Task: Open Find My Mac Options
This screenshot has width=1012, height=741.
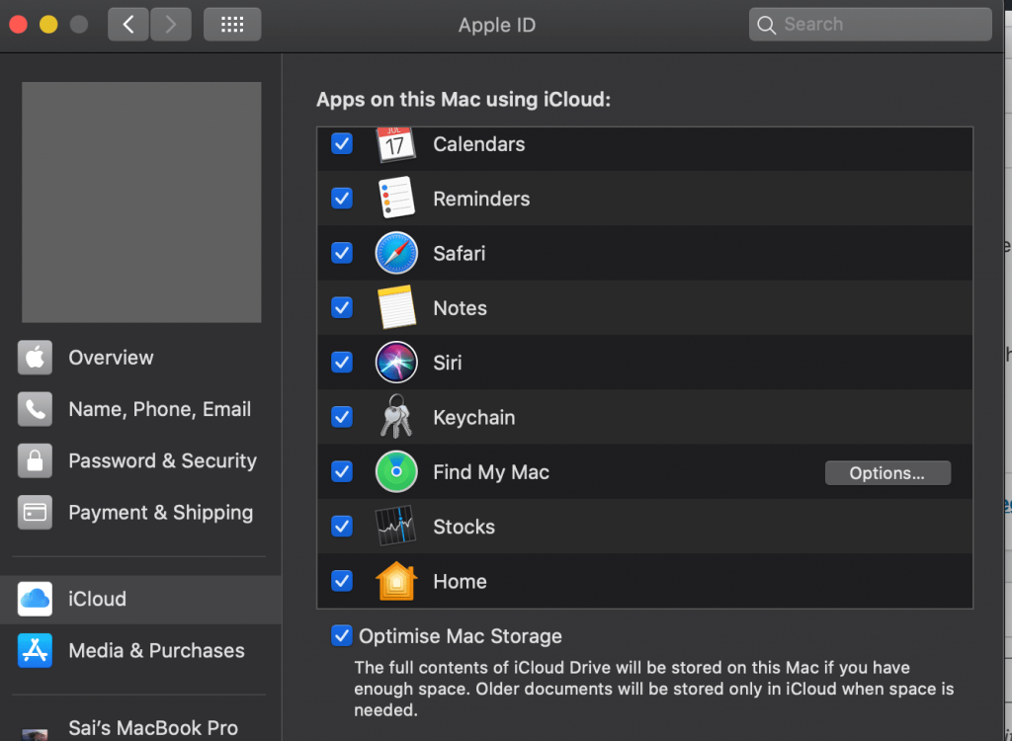Action: [886, 472]
